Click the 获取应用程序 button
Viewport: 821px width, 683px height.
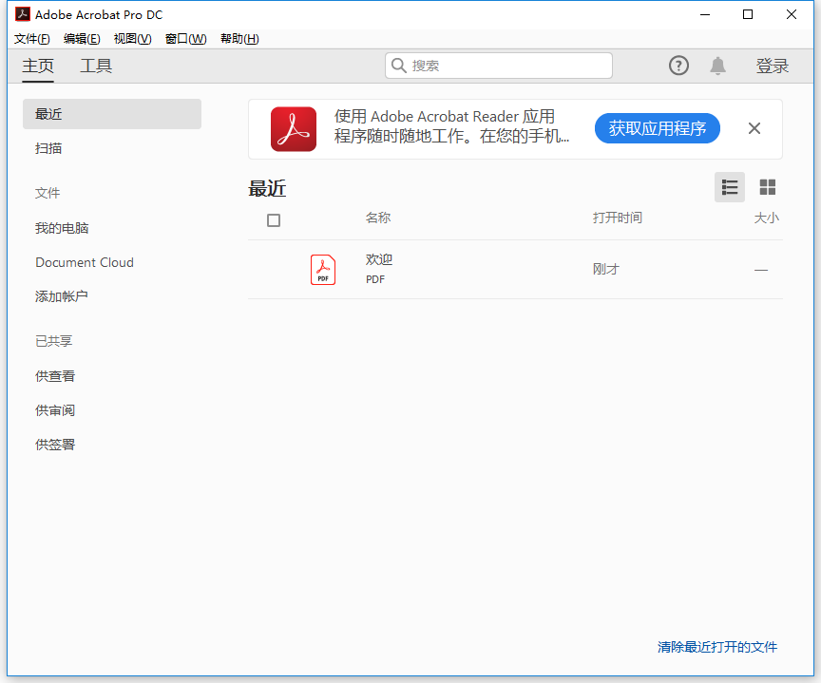pyautogui.click(x=658, y=128)
